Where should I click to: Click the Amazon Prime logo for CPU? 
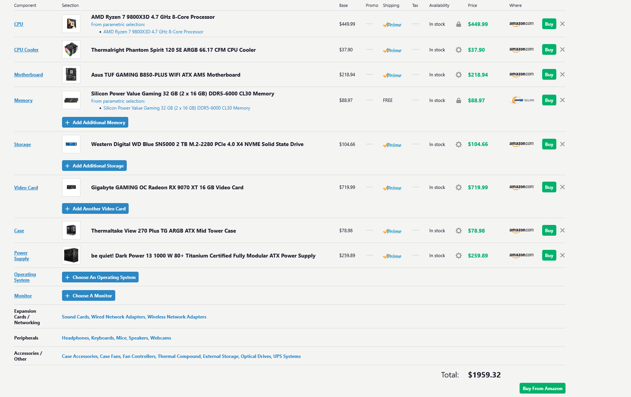(392, 25)
